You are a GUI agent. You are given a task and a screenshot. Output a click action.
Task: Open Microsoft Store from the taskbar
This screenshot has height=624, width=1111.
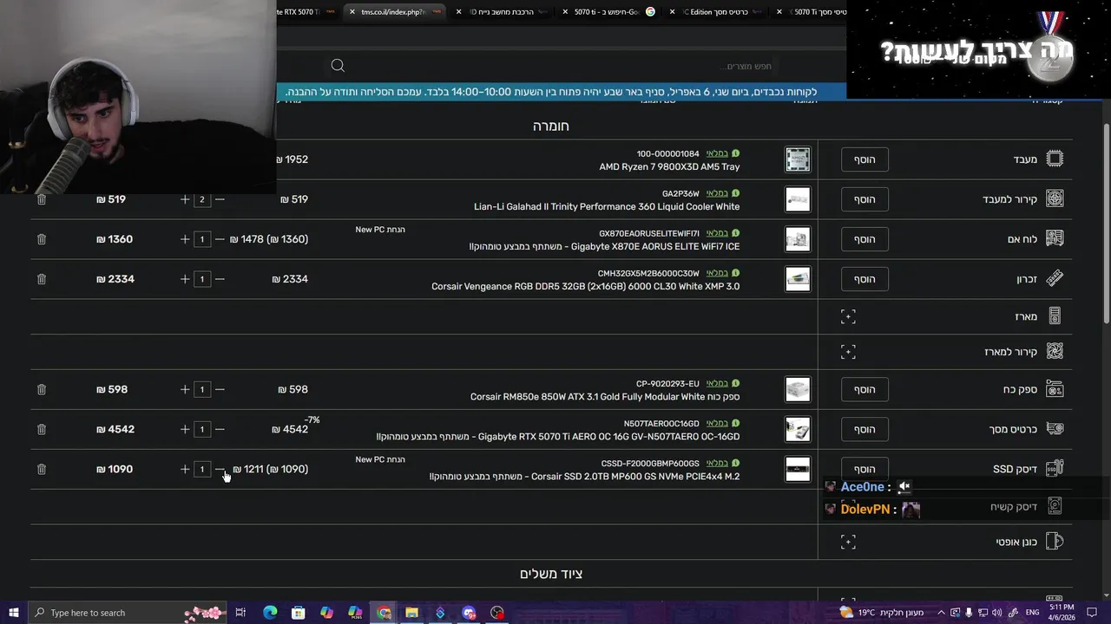coord(298,613)
